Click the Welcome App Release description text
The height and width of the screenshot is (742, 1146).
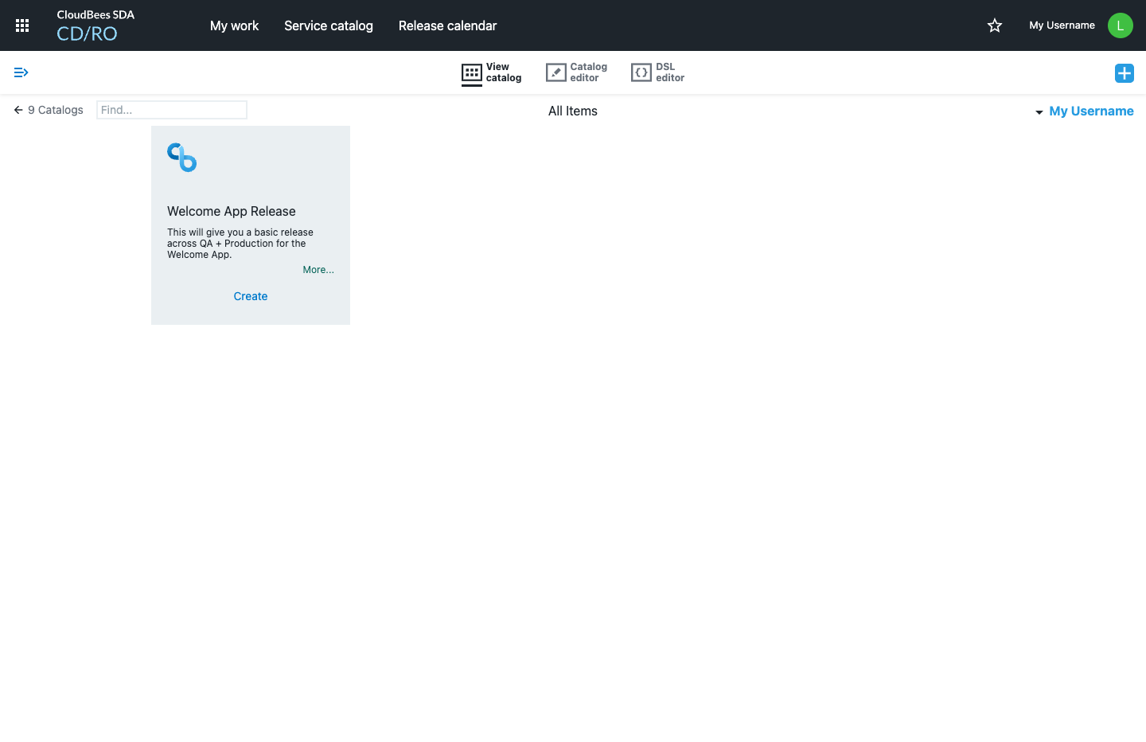click(x=240, y=244)
